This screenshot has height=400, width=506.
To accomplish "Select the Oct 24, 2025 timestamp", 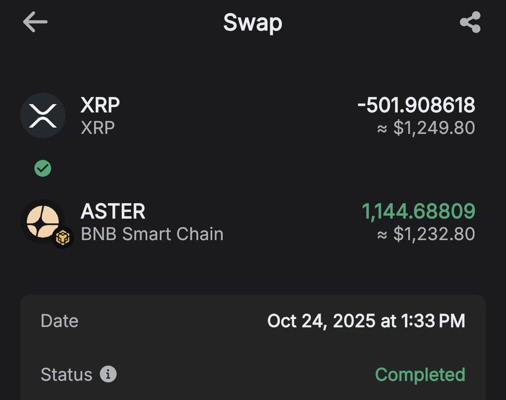I will click(366, 320).
